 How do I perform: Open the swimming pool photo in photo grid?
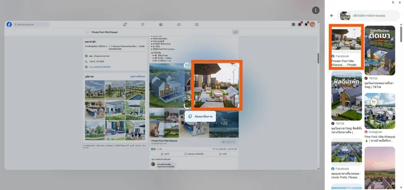coord(135,90)
